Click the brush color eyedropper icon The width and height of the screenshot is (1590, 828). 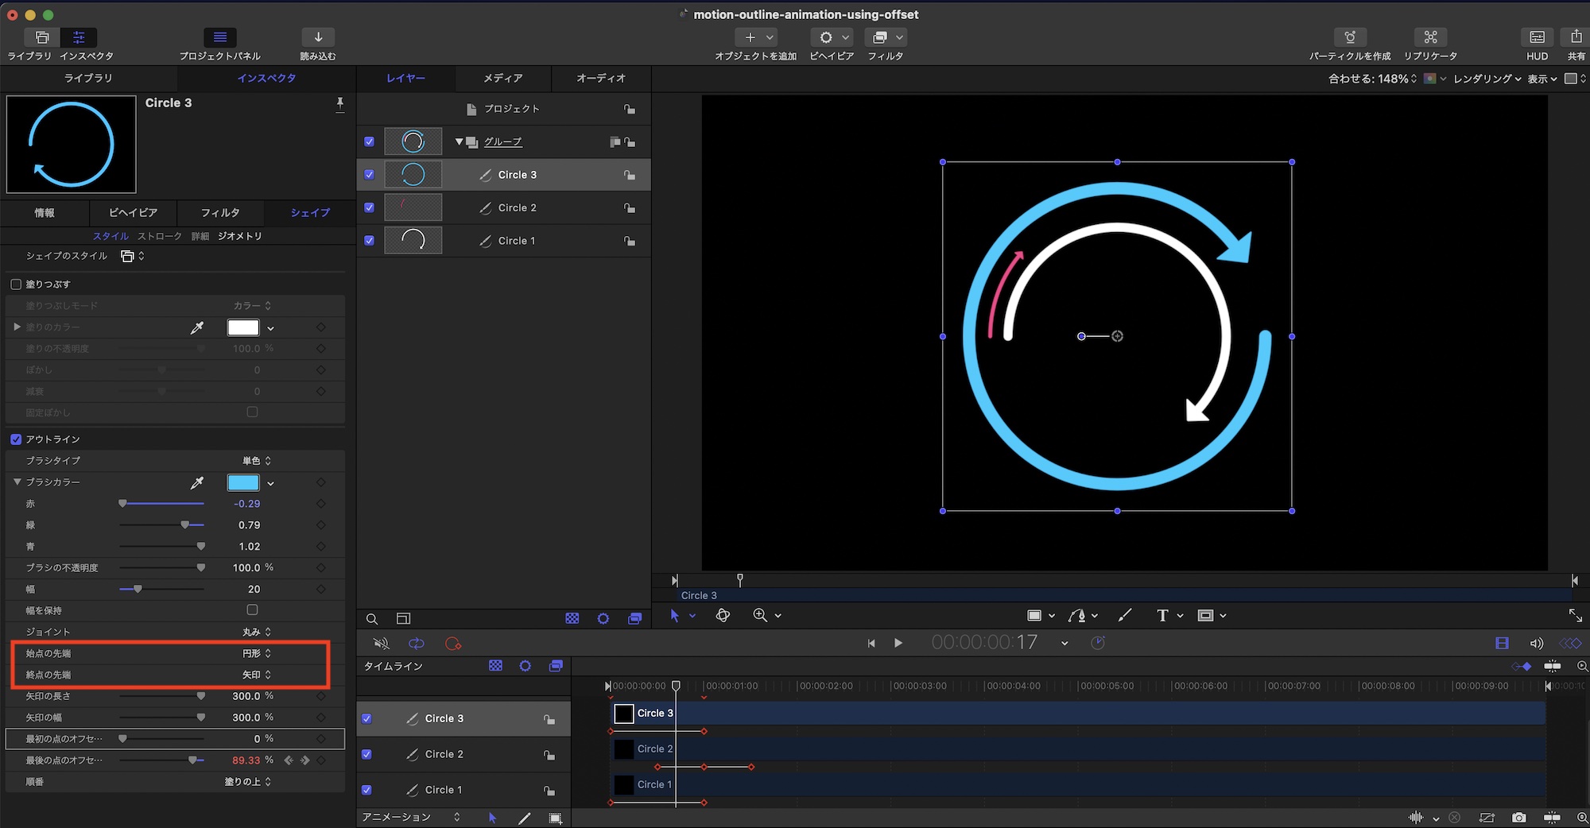(x=197, y=483)
